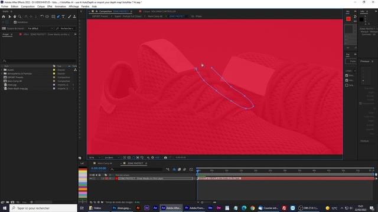The image size is (378, 212).
Task: Open the Premiere Pro taskbar item
Action: point(195,208)
